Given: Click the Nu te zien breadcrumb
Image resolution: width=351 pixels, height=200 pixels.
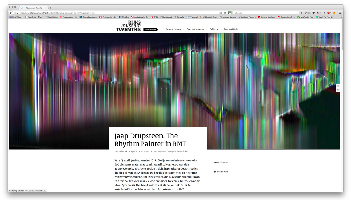Looking at the screenshot, I should [145, 151].
